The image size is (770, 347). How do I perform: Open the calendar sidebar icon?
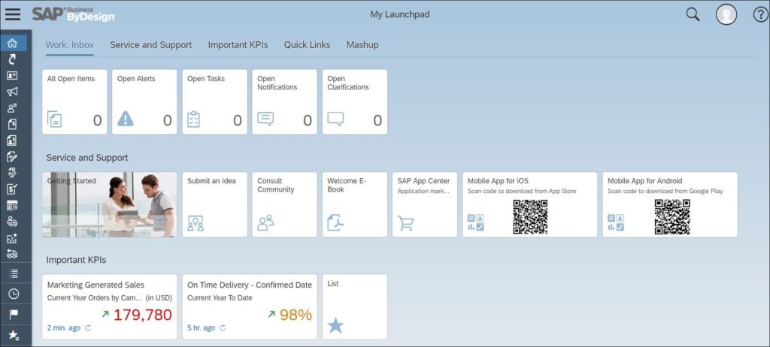tap(12, 205)
